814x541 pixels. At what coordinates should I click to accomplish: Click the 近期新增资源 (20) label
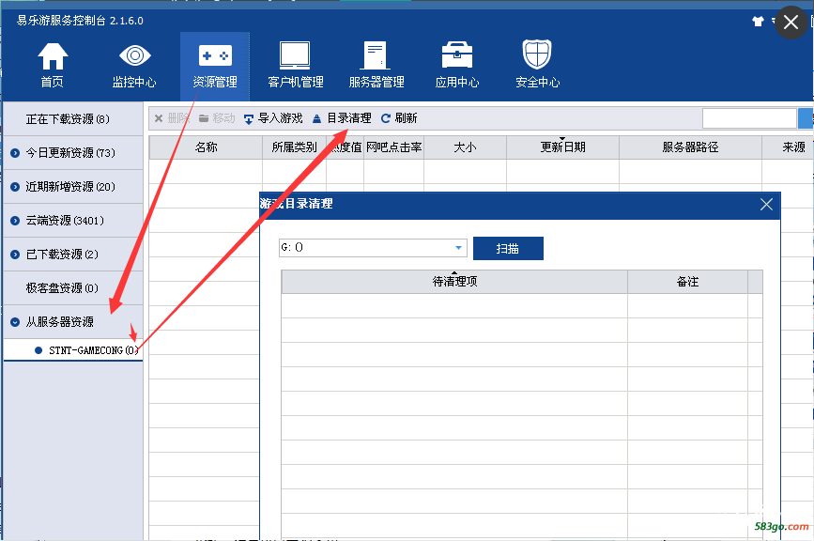point(70,187)
